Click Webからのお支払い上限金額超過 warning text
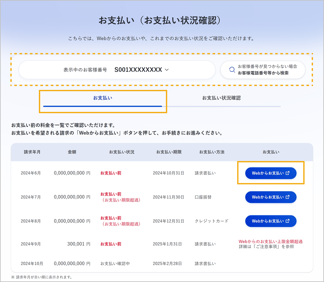 coord(271,241)
